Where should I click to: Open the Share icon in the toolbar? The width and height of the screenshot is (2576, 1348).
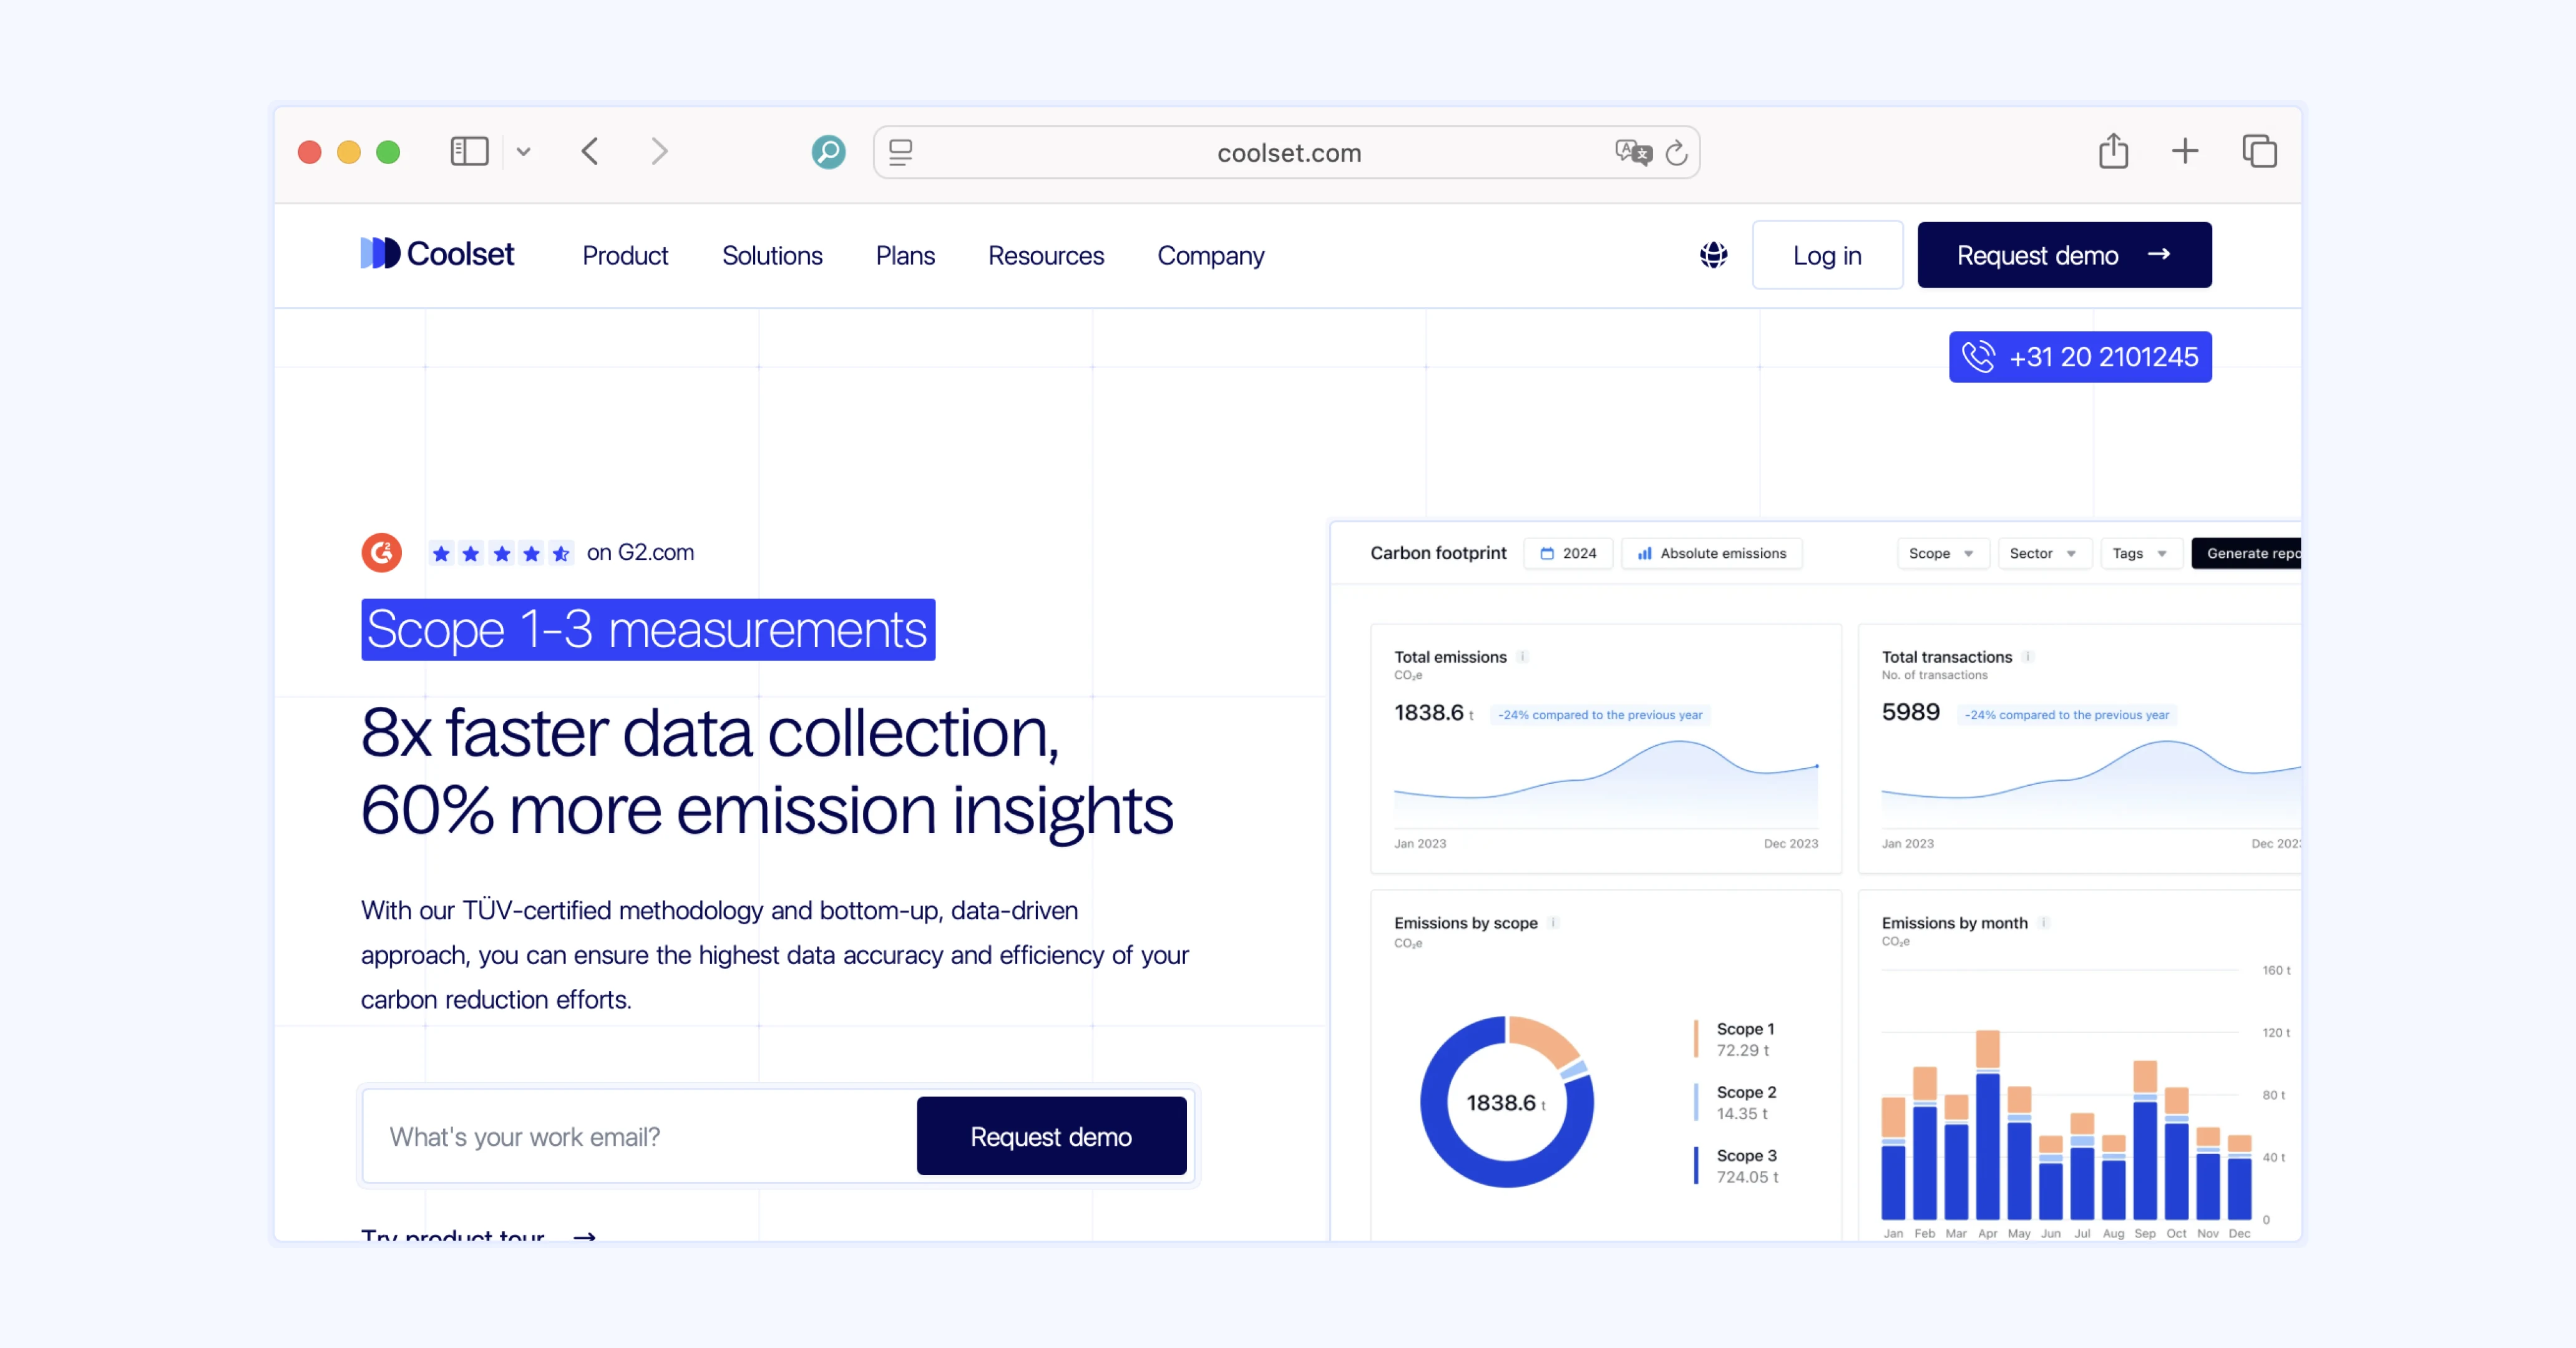[x=2113, y=152]
